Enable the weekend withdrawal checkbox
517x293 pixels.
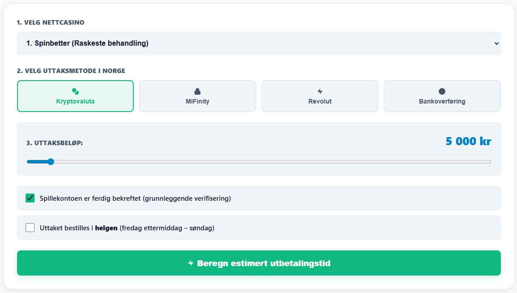(x=30, y=228)
